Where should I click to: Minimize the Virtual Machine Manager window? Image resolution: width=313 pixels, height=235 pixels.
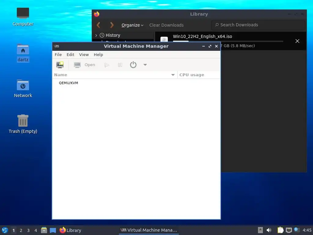(x=203, y=46)
